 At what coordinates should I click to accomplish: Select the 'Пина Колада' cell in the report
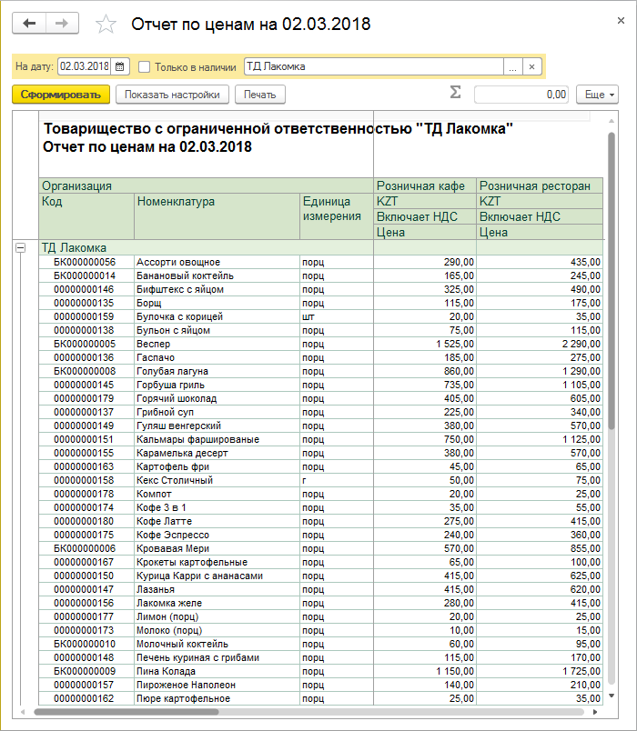[217, 671]
